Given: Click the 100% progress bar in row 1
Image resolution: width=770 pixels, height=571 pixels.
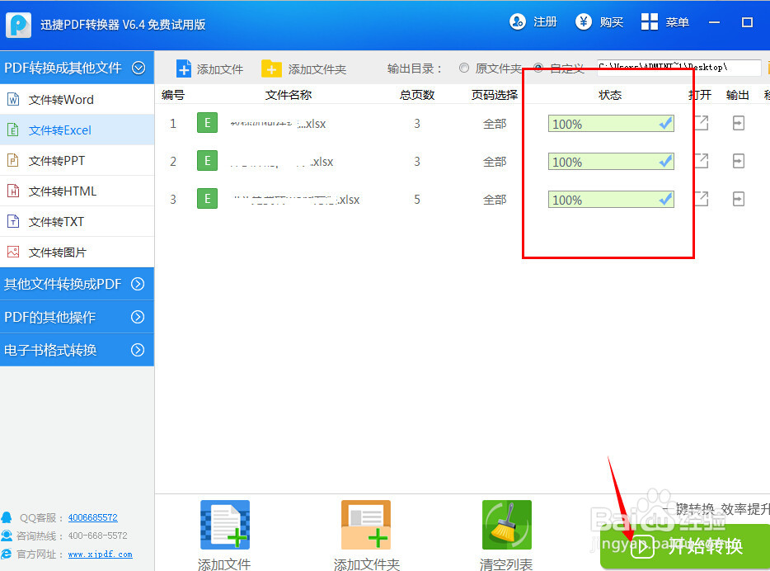Looking at the screenshot, I should coord(611,124).
